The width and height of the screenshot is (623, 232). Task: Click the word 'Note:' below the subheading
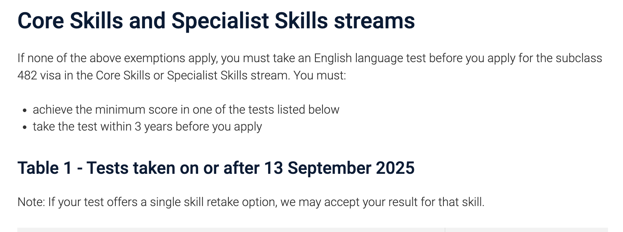[x=31, y=202]
